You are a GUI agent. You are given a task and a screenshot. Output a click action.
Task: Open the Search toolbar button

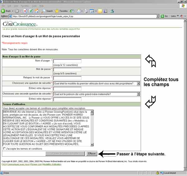tap(47, 11)
